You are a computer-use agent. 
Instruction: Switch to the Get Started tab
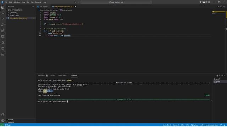43,6
